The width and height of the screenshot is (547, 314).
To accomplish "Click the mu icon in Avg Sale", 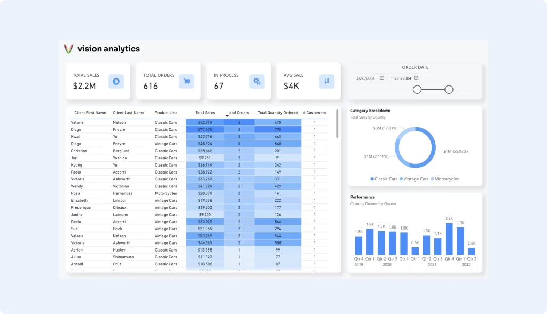I will pyautogui.click(x=327, y=81).
